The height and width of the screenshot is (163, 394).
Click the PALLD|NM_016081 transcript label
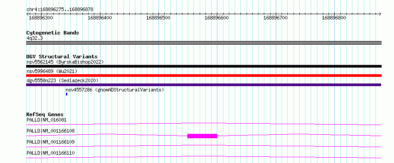[46, 120]
